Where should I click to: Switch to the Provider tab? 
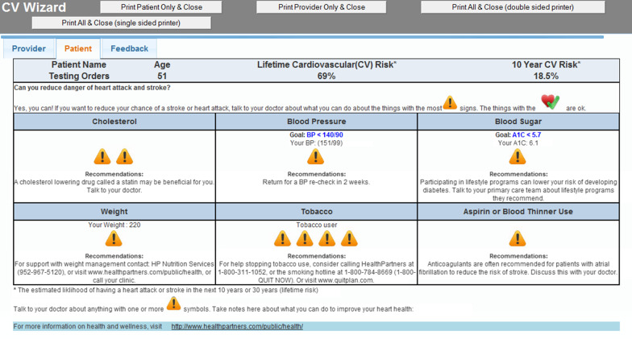coord(28,49)
